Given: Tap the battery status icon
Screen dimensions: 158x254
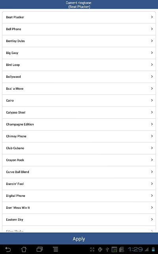Looking at the screenshot, I should (153, 249).
